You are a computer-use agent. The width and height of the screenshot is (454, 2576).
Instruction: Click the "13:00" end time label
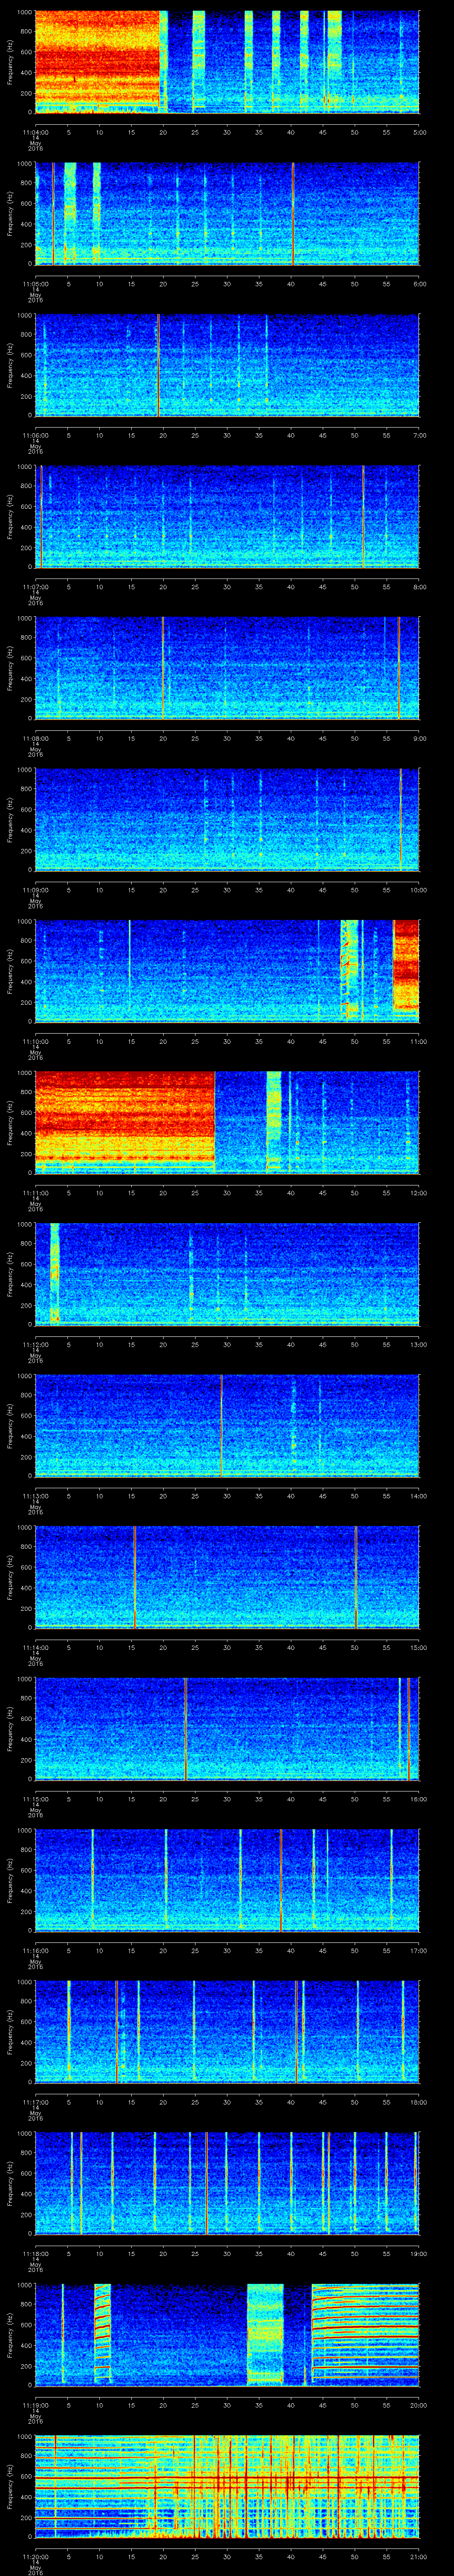418,1344
